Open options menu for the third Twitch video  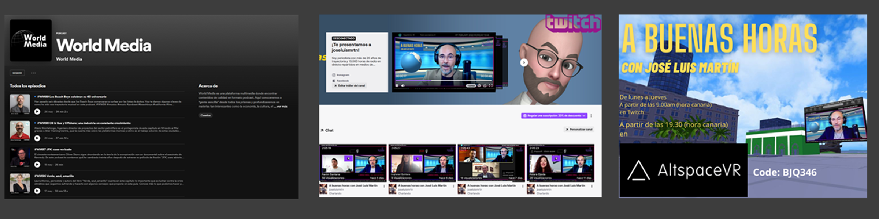click(523, 186)
